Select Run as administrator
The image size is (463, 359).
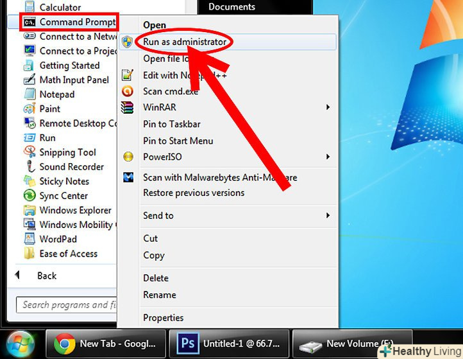(x=228, y=42)
